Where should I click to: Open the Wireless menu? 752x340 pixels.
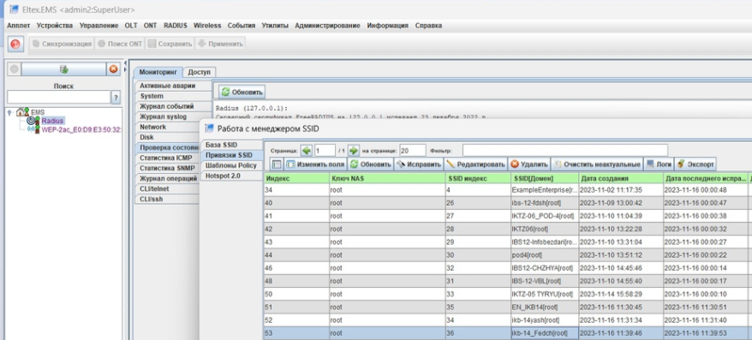tap(207, 26)
